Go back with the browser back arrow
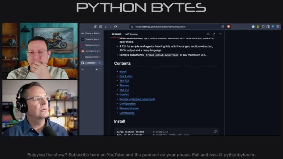This screenshot has height=159, width=283. click(x=106, y=27)
